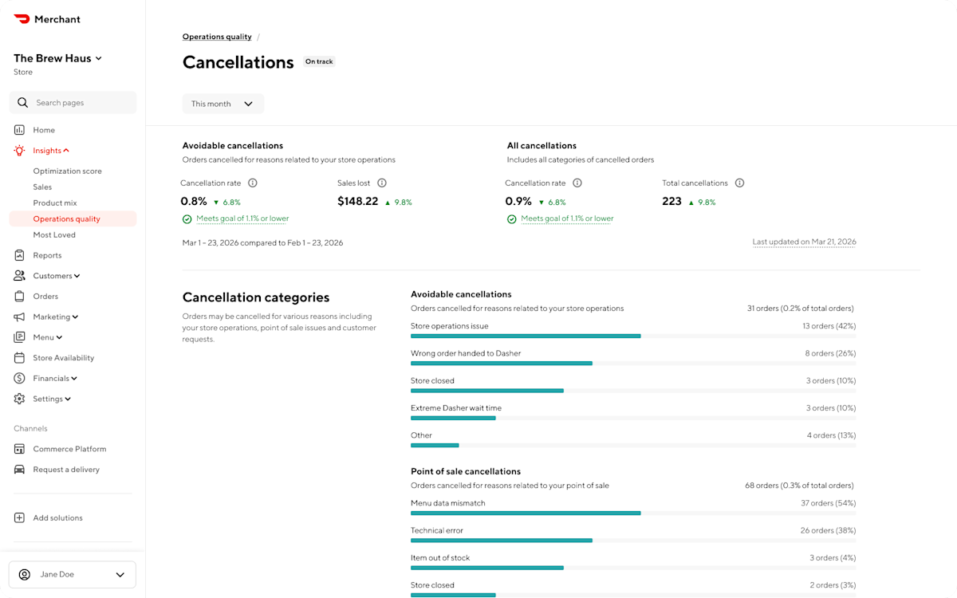Click the Meets goal of 1.1% link
Screen dimensions: 957x598
242,218
